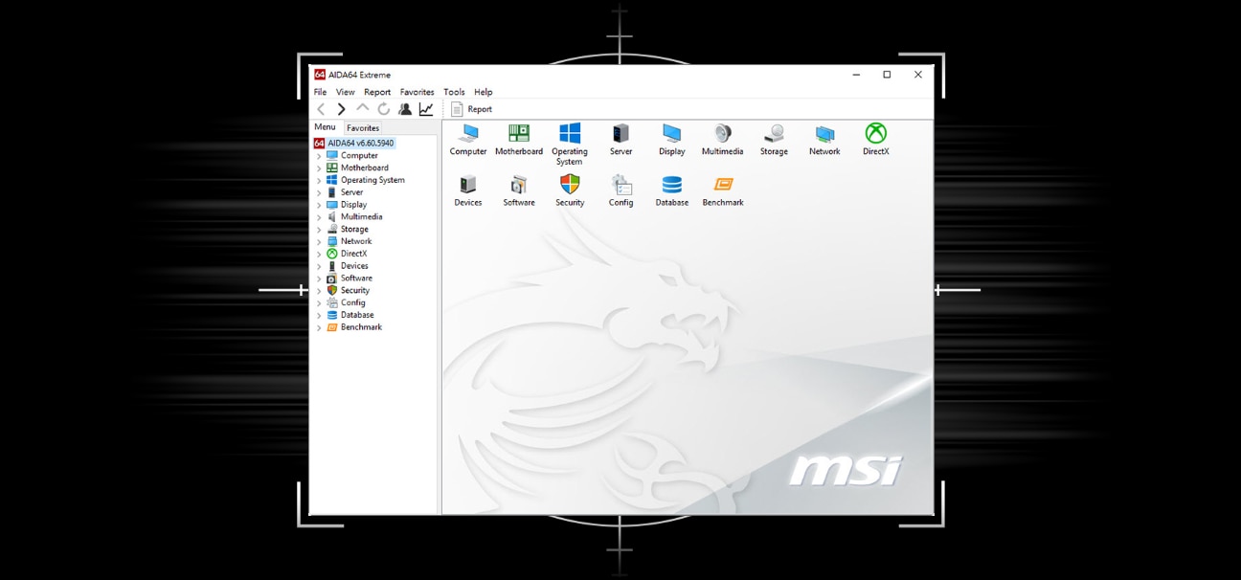This screenshot has height=580, width=1241.
Task: Open the Motherboard icon in main panel
Action: (x=518, y=134)
